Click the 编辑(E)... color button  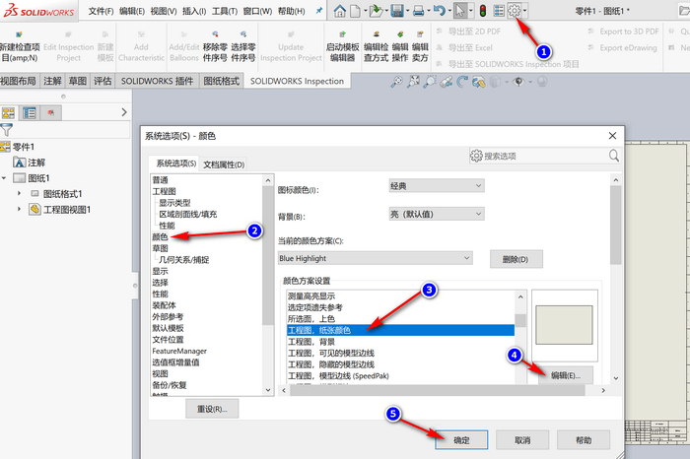[x=566, y=375]
